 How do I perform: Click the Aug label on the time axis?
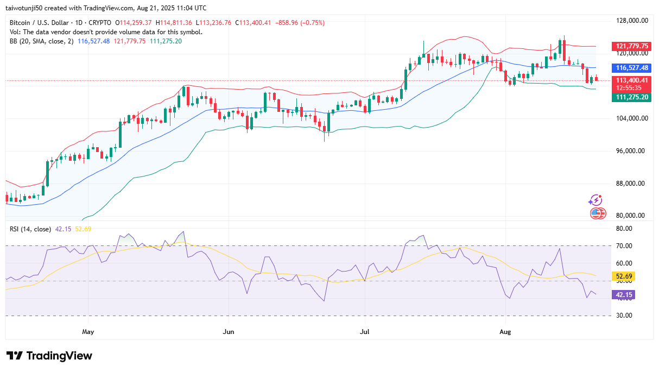coord(505,331)
